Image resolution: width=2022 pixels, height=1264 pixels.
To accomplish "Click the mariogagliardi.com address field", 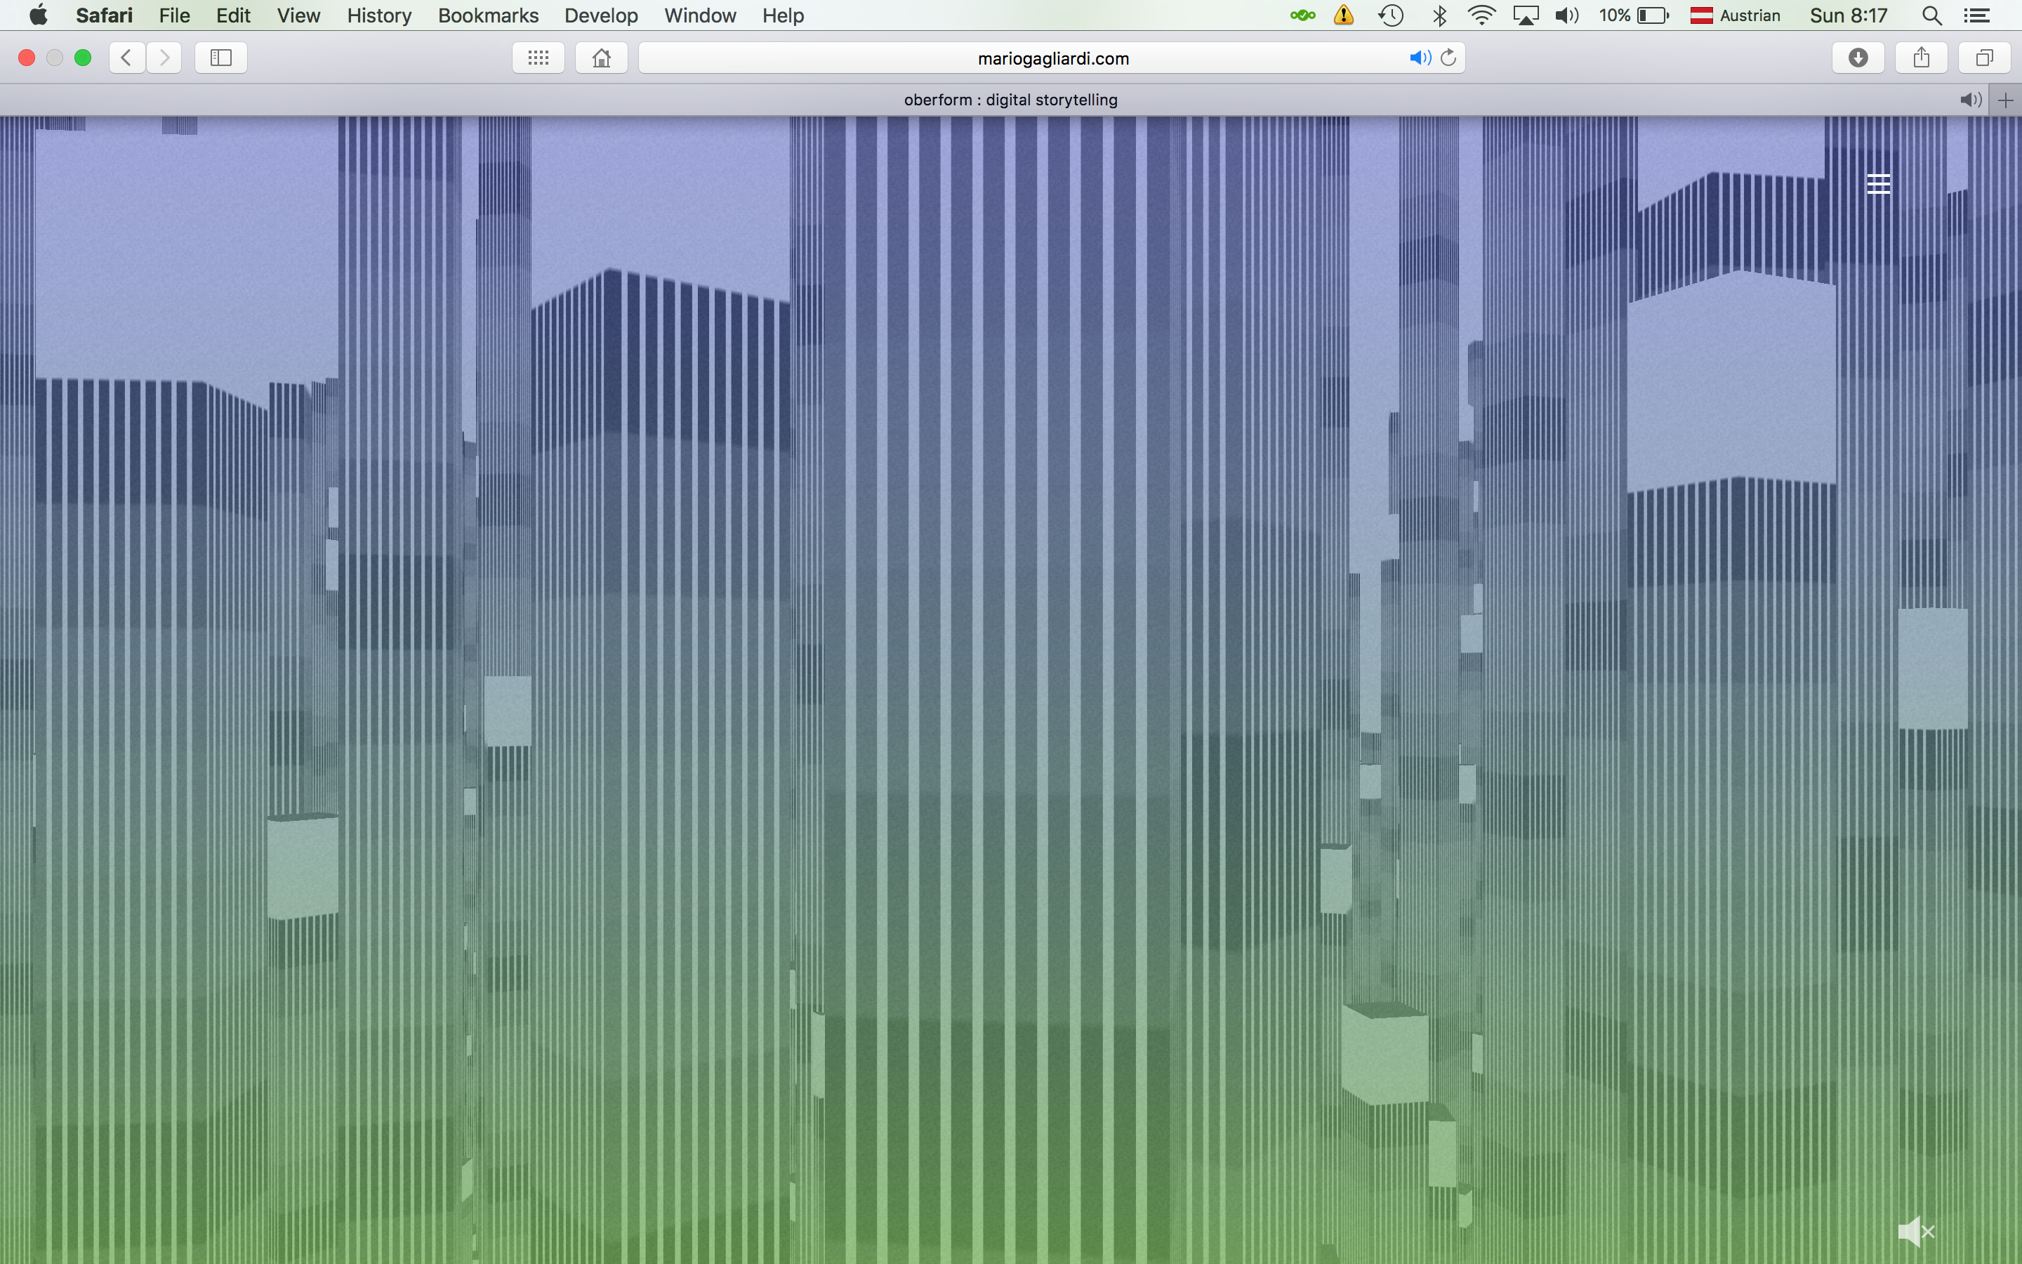I will (x=1052, y=58).
